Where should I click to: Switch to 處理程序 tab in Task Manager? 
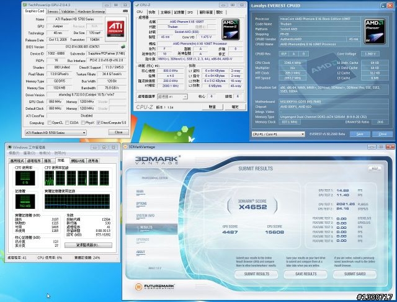pyautogui.click(x=34, y=161)
